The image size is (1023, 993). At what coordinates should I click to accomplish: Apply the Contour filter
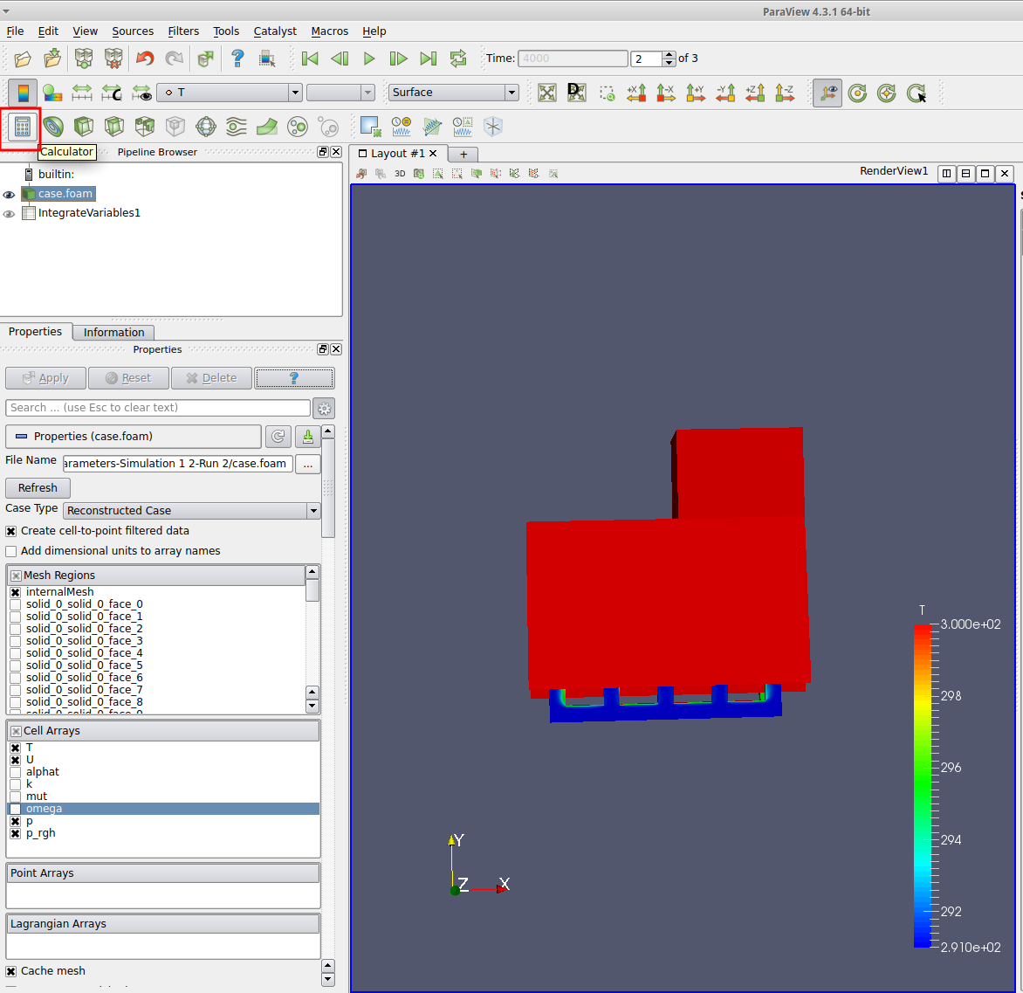pyautogui.click(x=53, y=128)
